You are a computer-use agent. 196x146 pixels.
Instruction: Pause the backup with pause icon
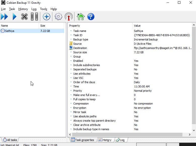coord(34,17)
